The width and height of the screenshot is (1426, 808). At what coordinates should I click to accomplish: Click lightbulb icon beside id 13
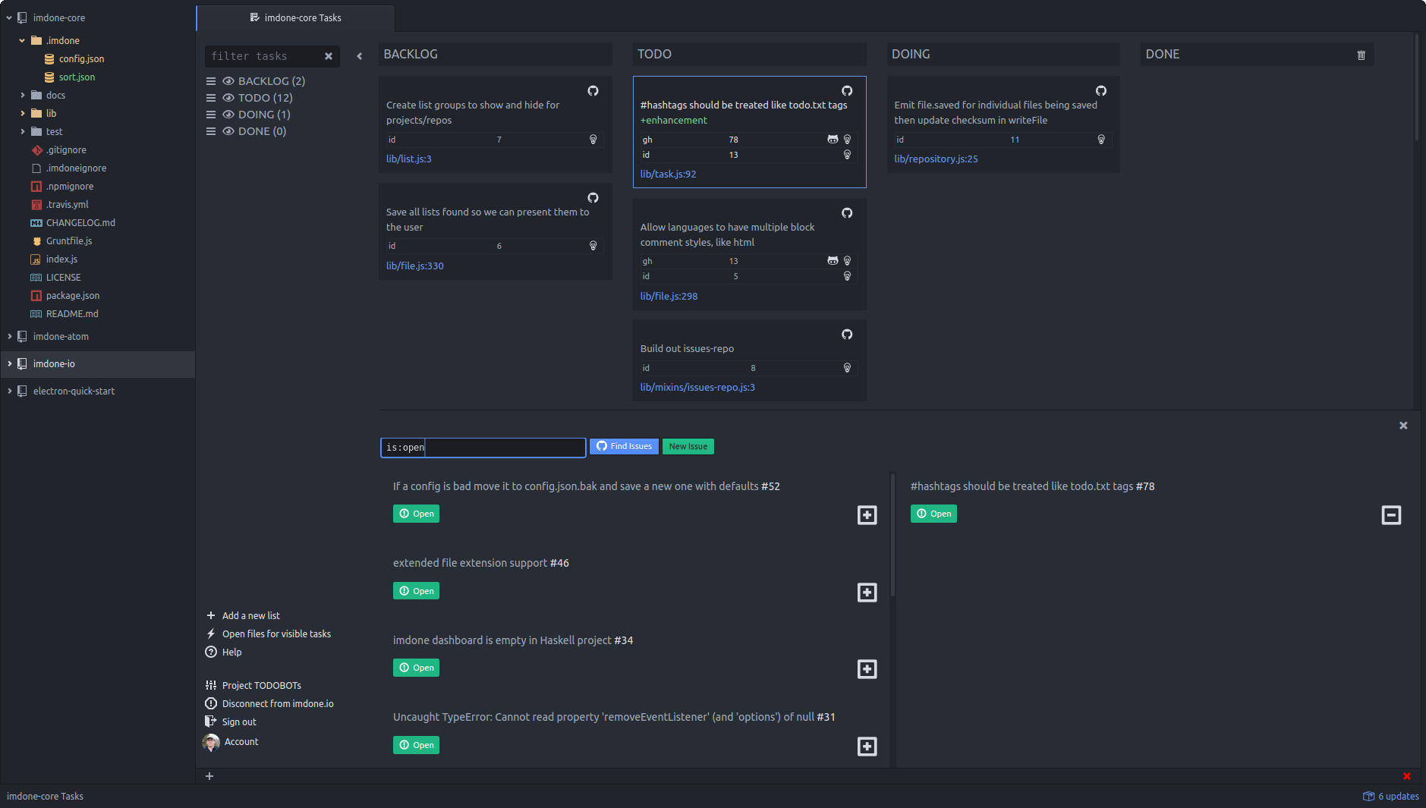(x=847, y=155)
